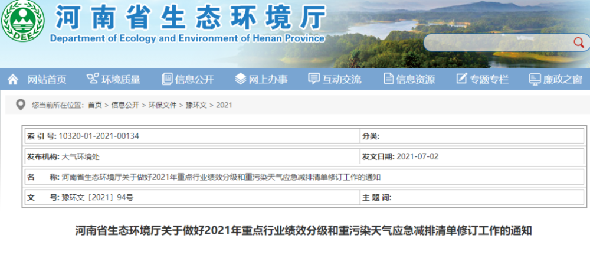Select 豫环文 in the breadcrumb
590x261 pixels.
[x=196, y=105]
